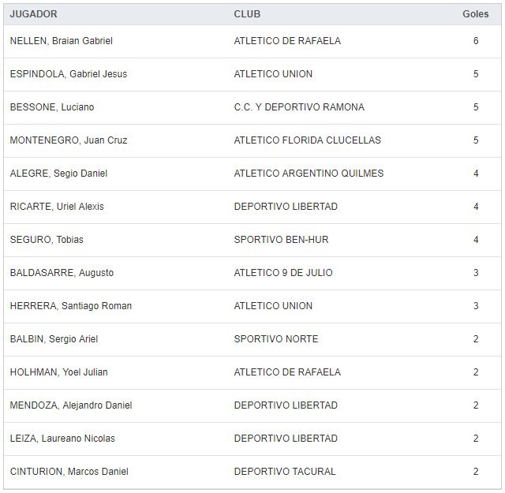The height and width of the screenshot is (493, 505).
Task: Select BALBIN, Sergio Ariel
Action: [54, 339]
